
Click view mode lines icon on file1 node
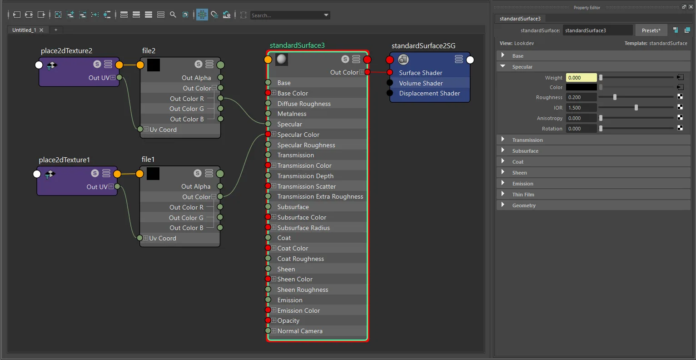pos(209,173)
